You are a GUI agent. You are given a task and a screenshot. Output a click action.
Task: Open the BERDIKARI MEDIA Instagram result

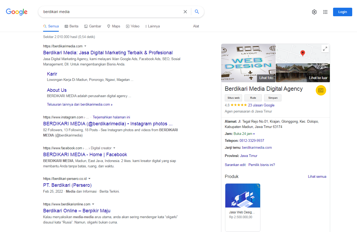point(108,124)
